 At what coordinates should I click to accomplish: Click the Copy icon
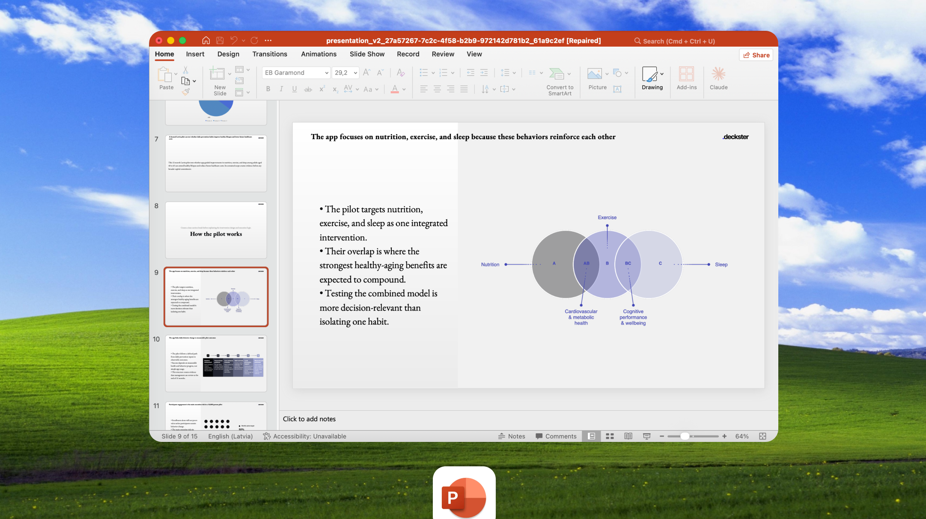pyautogui.click(x=185, y=81)
